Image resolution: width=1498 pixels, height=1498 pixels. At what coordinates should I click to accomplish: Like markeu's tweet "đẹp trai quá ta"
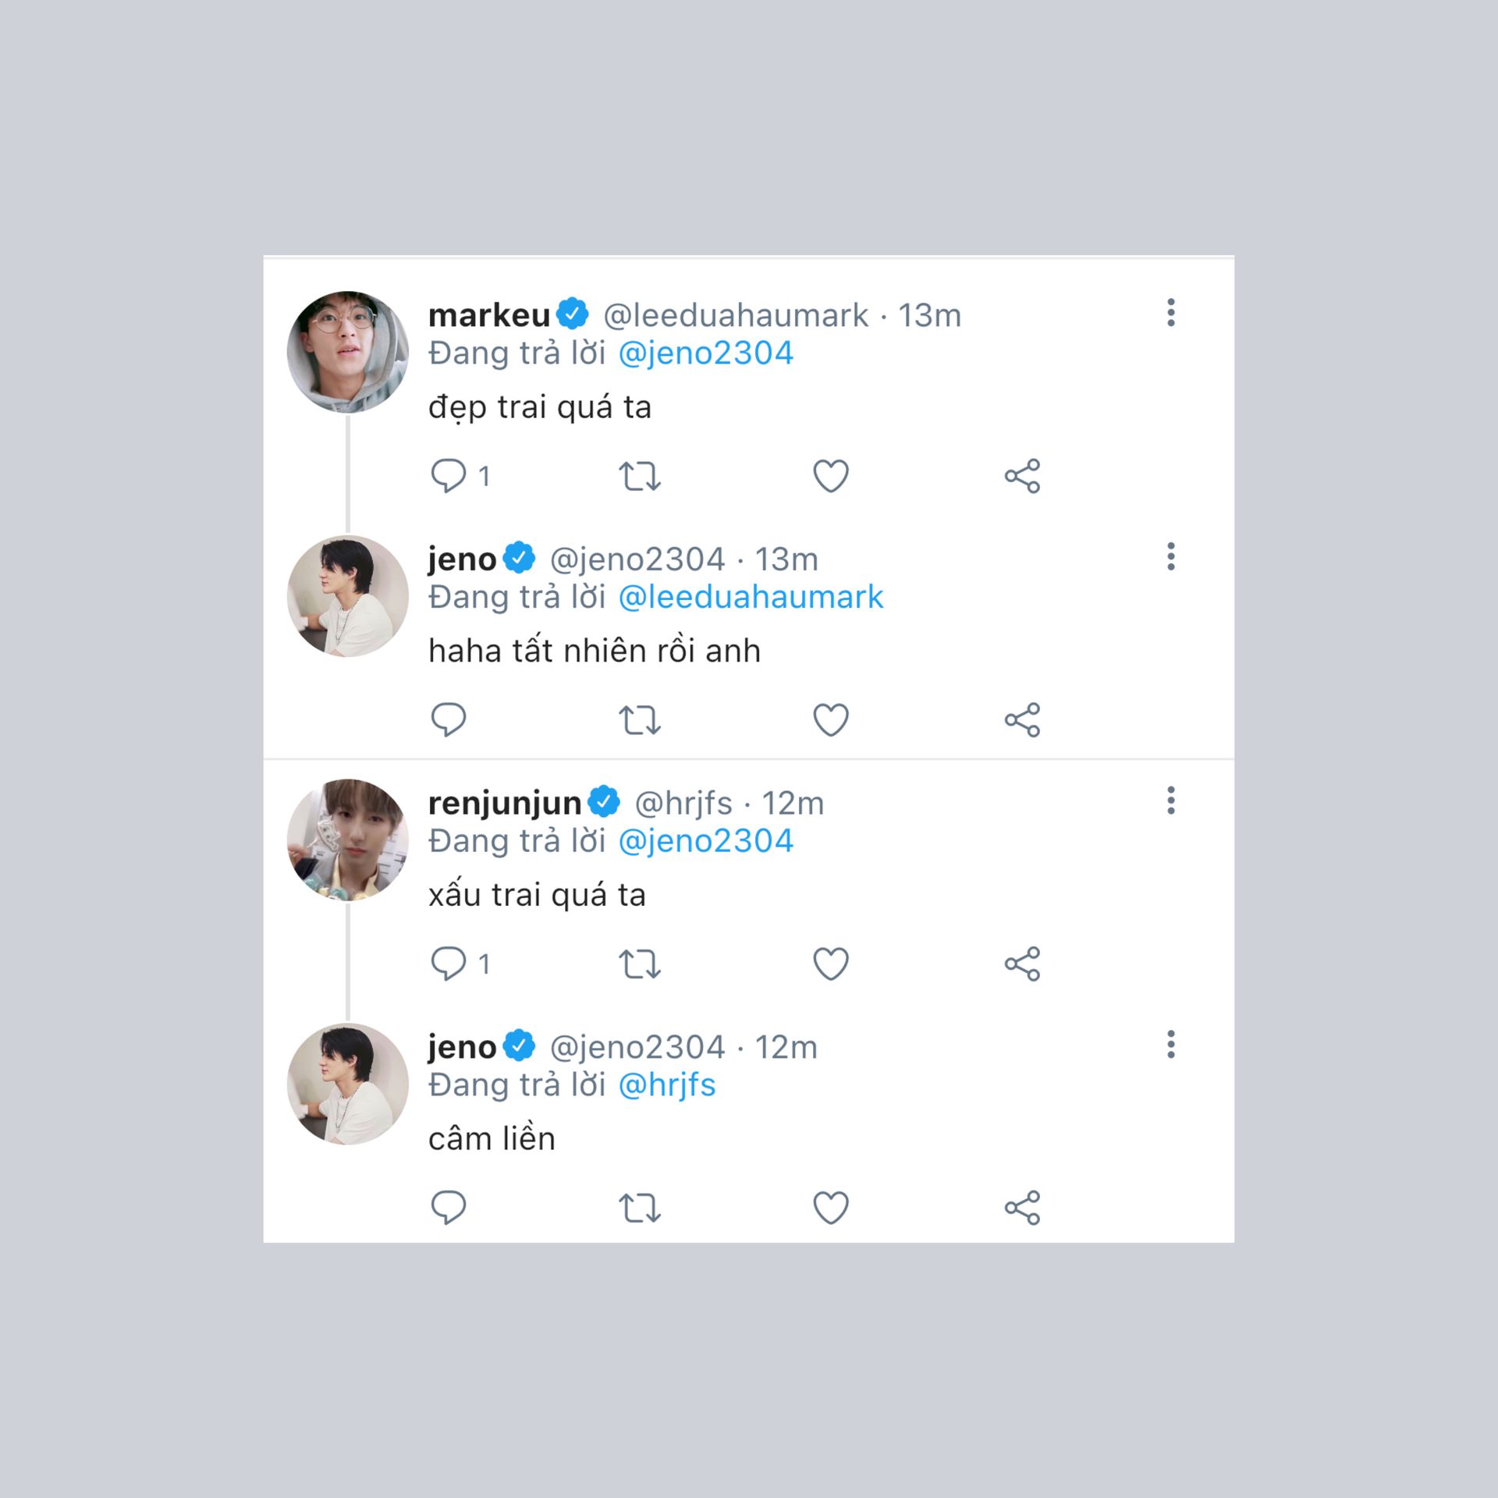click(831, 476)
